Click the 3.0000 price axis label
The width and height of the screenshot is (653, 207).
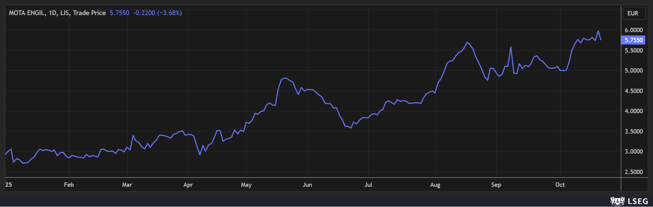[634, 152]
